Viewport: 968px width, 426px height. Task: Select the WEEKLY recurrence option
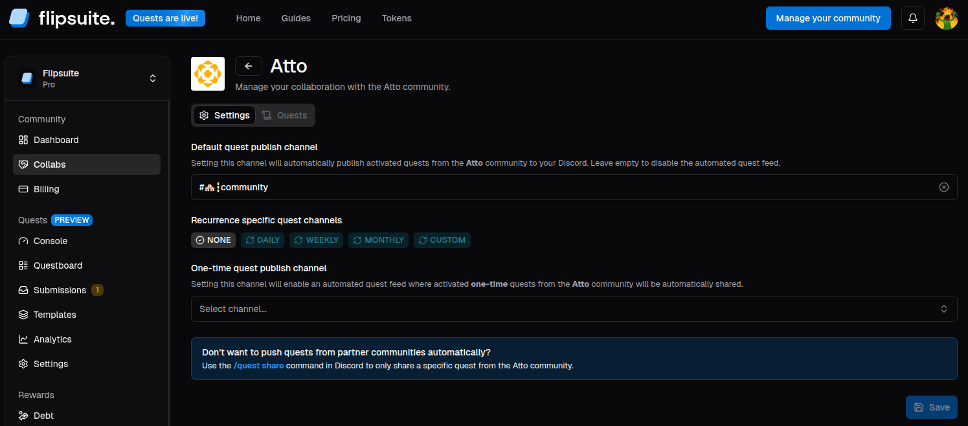coord(316,240)
